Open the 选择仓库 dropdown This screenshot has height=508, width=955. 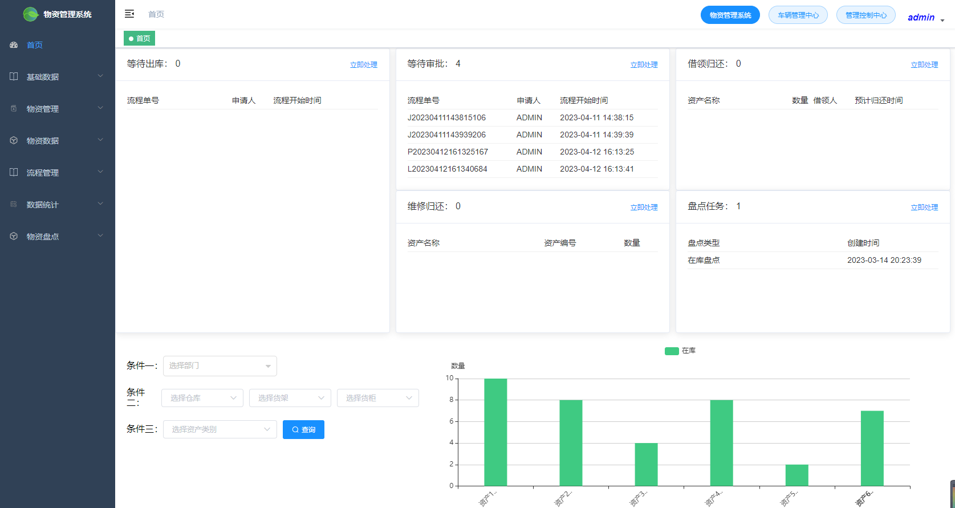coord(202,398)
